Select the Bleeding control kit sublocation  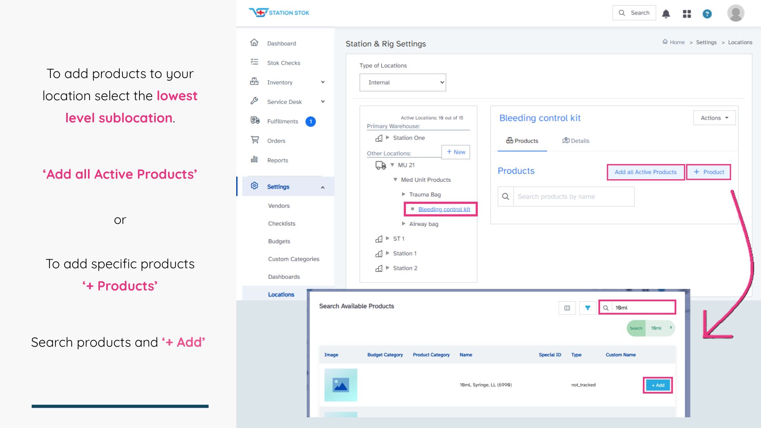coord(444,209)
